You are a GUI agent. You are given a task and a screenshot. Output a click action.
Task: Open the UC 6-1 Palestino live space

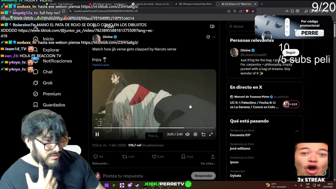coord(254,105)
